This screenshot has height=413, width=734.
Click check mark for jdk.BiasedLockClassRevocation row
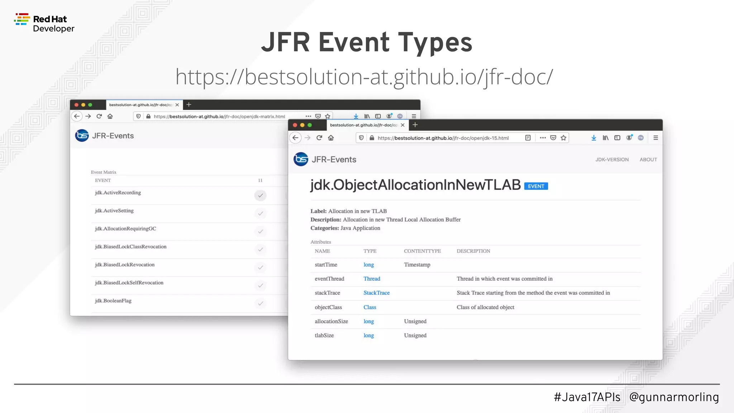point(261,250)
